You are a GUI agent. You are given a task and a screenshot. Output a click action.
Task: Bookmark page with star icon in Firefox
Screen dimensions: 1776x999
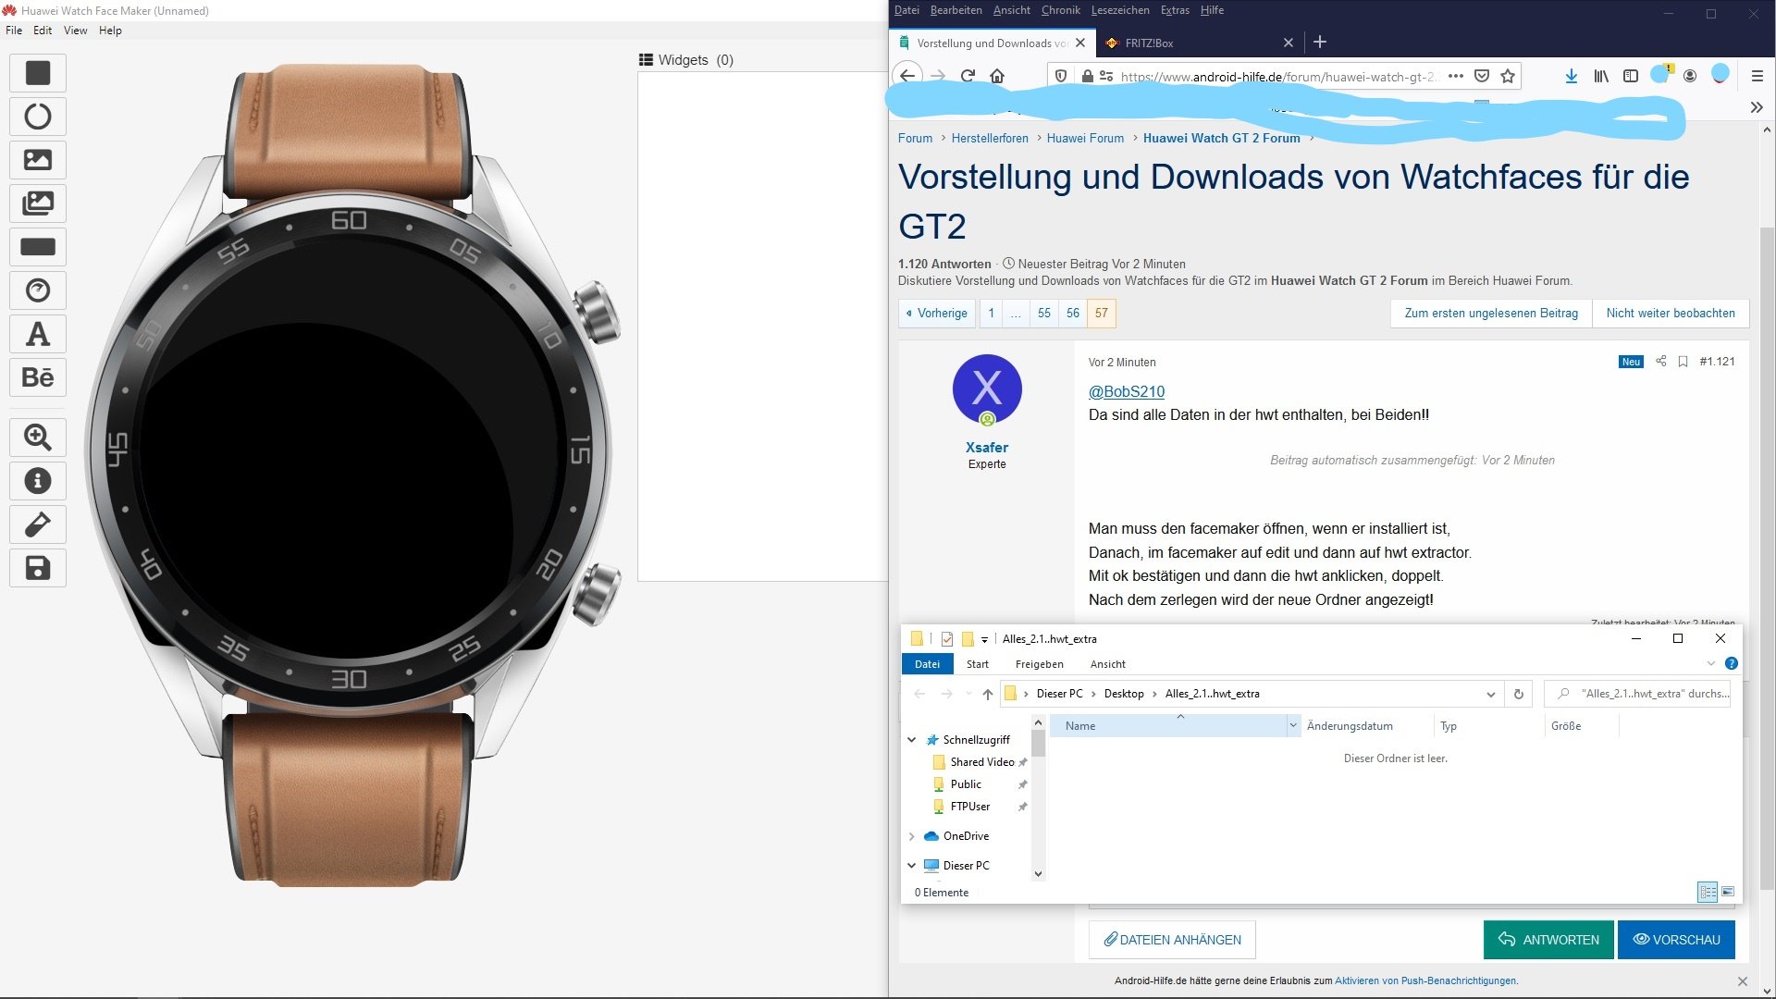point(1508,76)
